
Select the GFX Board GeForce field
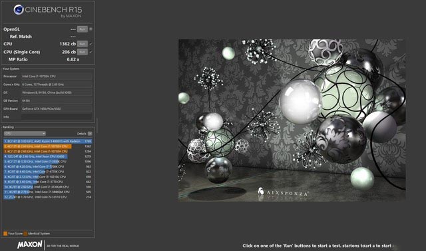57,109
